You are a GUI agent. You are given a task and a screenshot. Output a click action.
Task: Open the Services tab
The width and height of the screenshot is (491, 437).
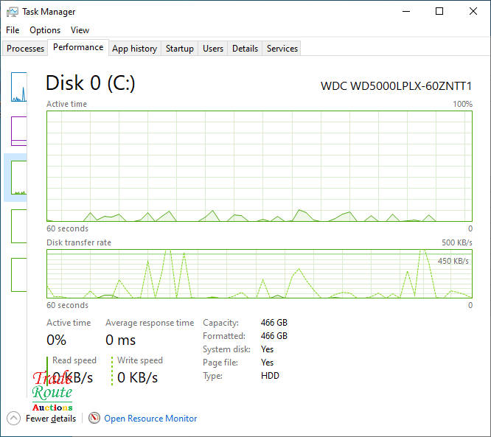pyautogui.click(x=282, y=49)
